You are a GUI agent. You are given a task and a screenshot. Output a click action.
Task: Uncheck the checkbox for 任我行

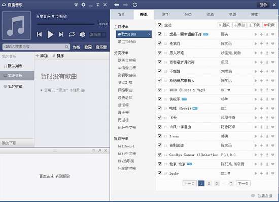point(159,43)
